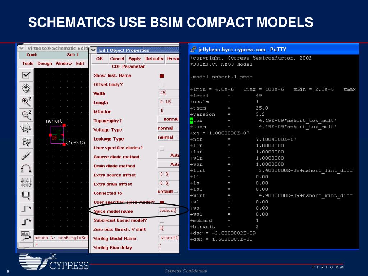The image size is (368, 276).
Task: Click the '+mobmod' line in PuTTY
Action: [224, 221]
